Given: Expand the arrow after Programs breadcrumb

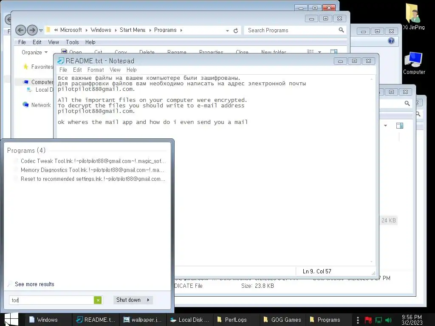Looking at the screenshot, I should pos(181,30).
